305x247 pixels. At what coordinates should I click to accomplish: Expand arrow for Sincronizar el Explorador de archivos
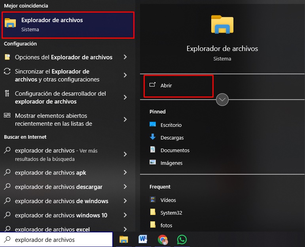coord(125,75)
